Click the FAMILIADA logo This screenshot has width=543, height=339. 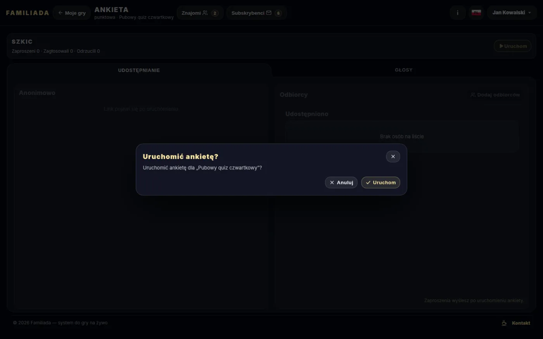pos(28,13)
